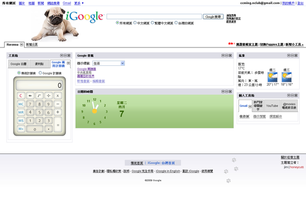Click the calculator 3 key

[48, 120]
